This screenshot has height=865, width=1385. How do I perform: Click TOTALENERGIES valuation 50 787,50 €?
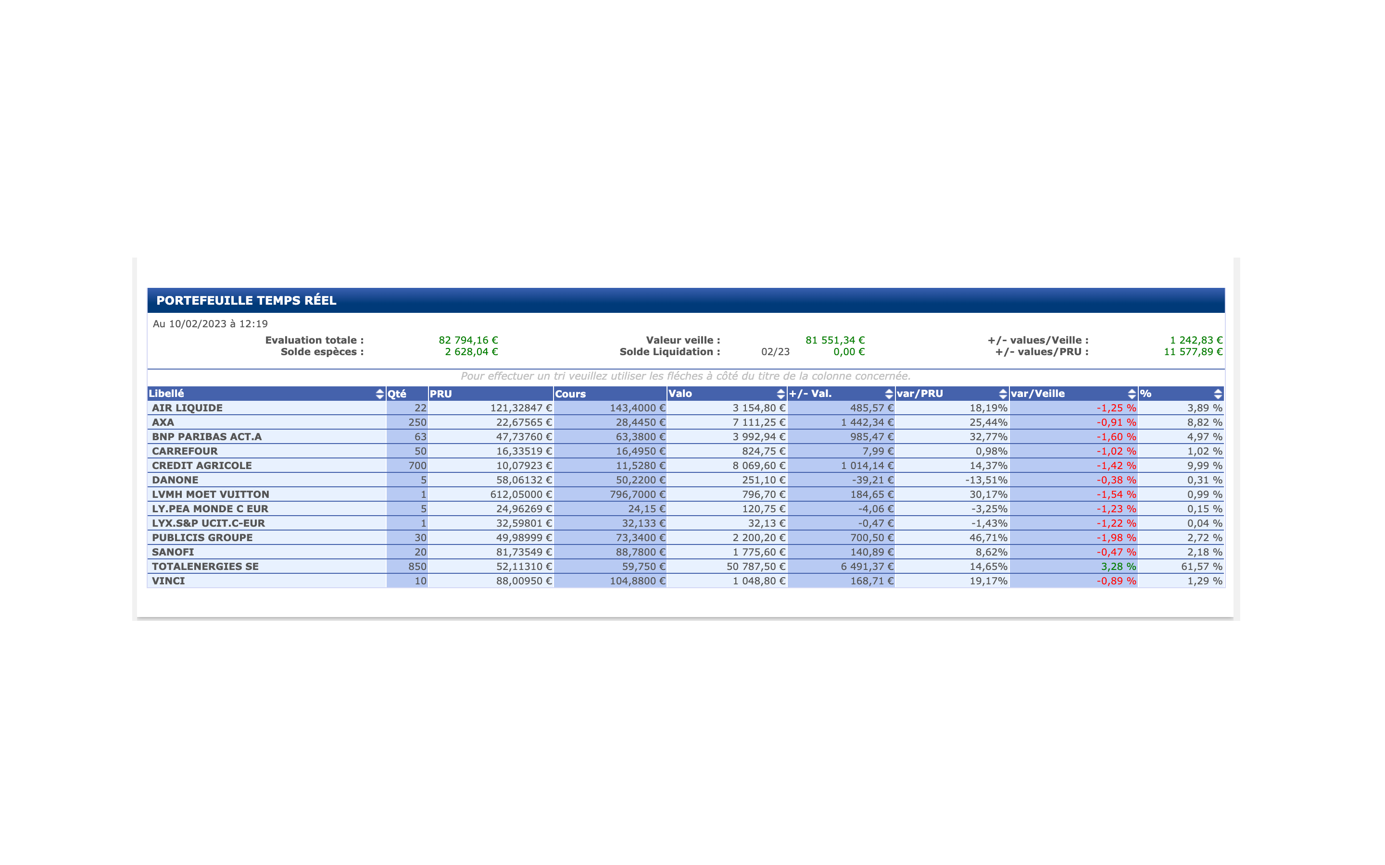756,567
